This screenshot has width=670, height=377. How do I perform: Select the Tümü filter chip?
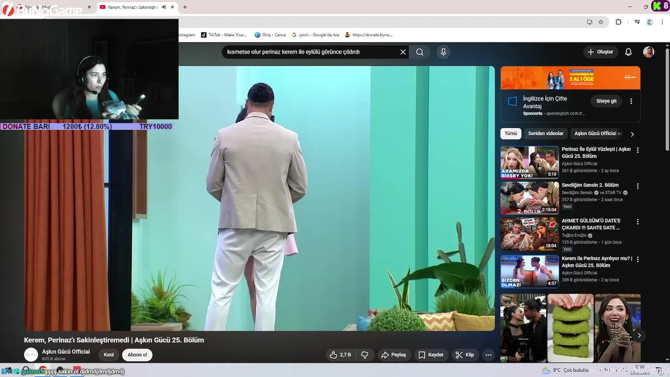coord(511,134)
